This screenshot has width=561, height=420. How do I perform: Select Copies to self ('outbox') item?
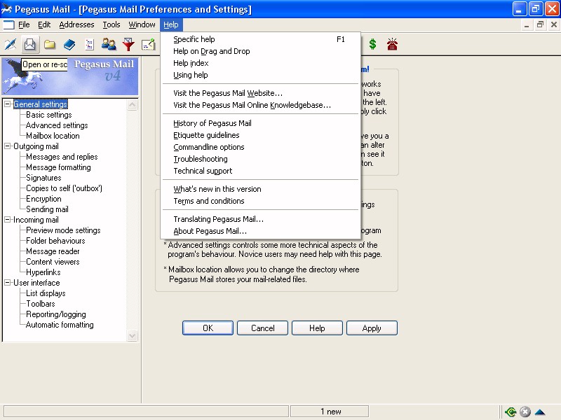tap(64, 188)
